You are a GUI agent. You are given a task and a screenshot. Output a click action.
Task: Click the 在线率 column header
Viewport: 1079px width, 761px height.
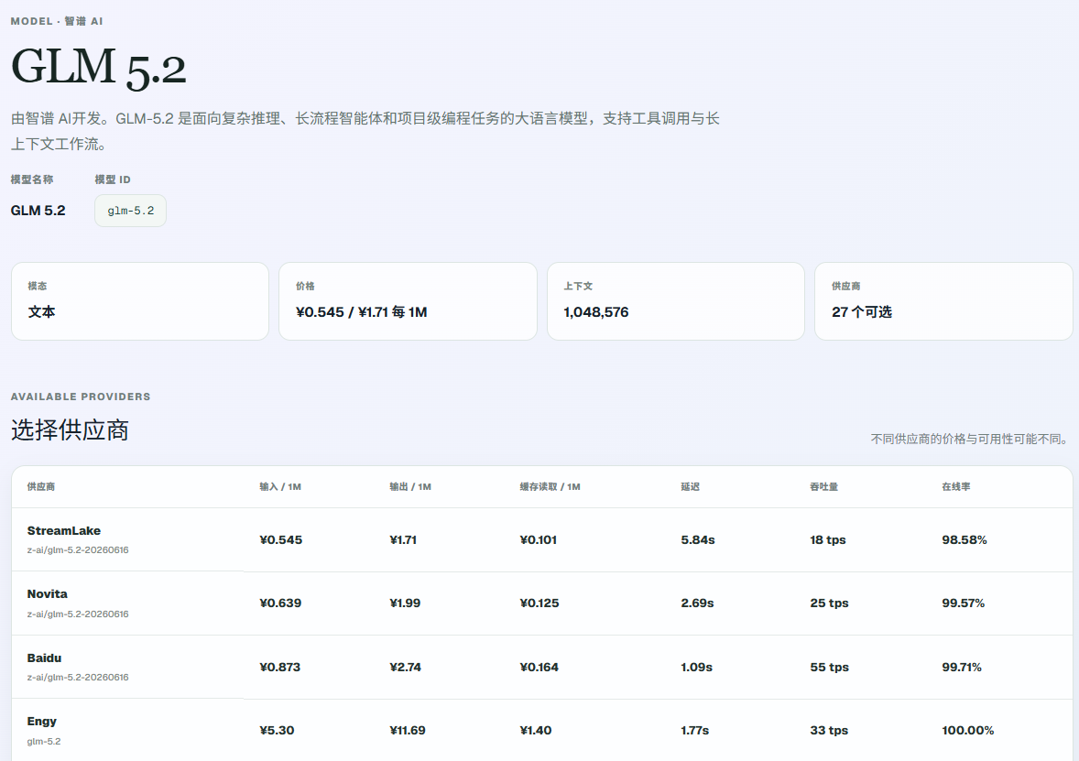pyautogui.click(x=956, y=486)
